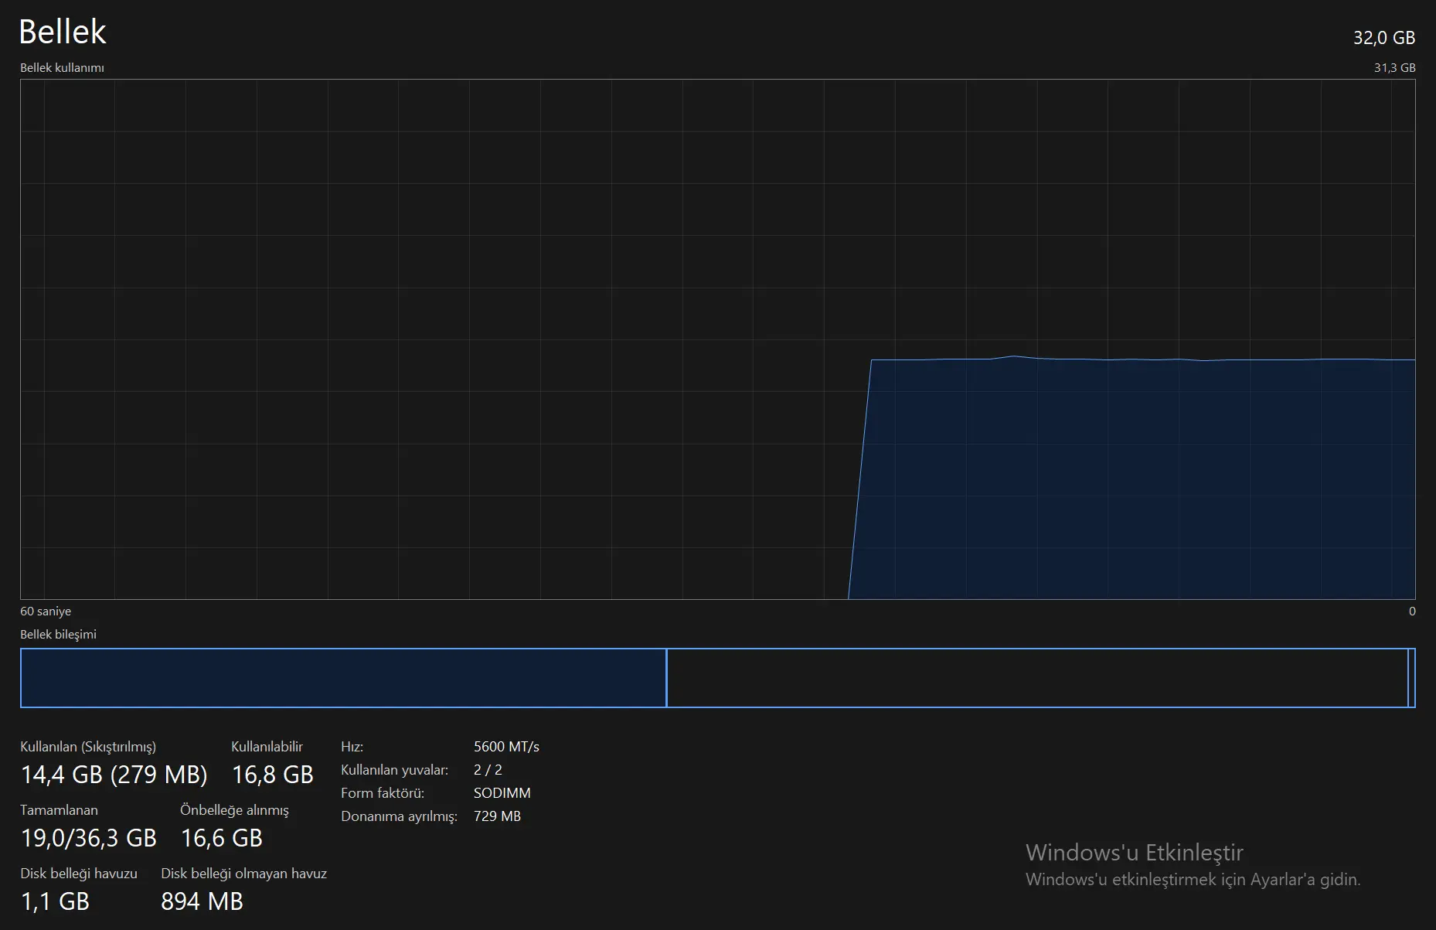
Task: Click the 1,1 GB paged pool value
Action: click(55, 901)
